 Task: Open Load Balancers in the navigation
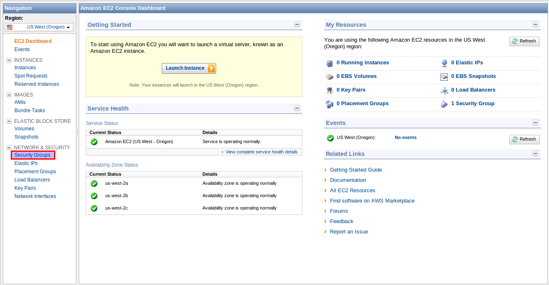32,180
